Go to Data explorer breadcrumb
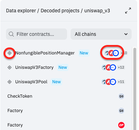 click(21, 11)
